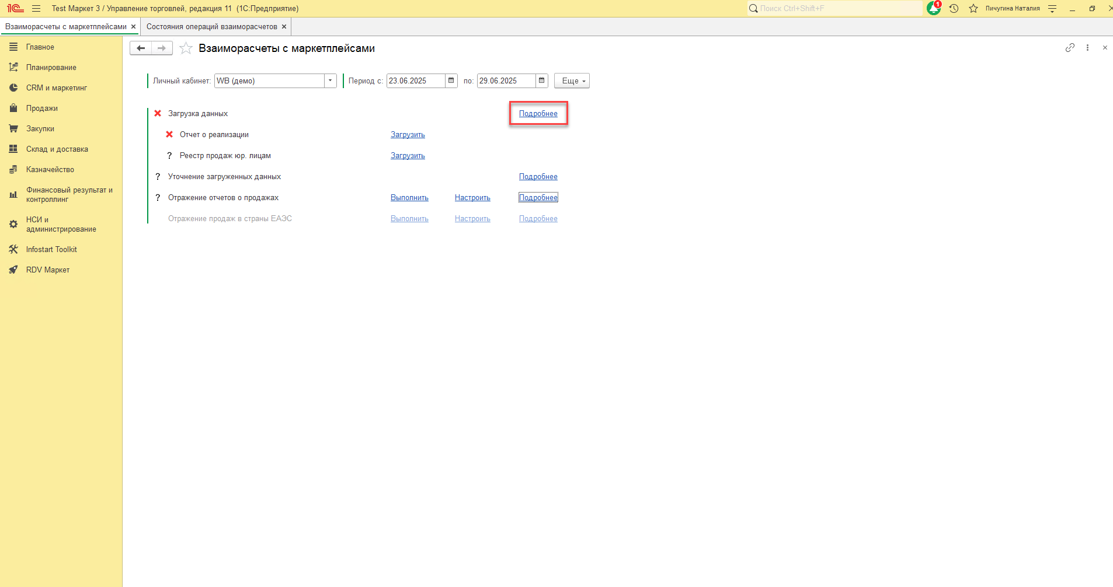
Task: Open three-dot more actions menu
Action: tap(1087, 48)
